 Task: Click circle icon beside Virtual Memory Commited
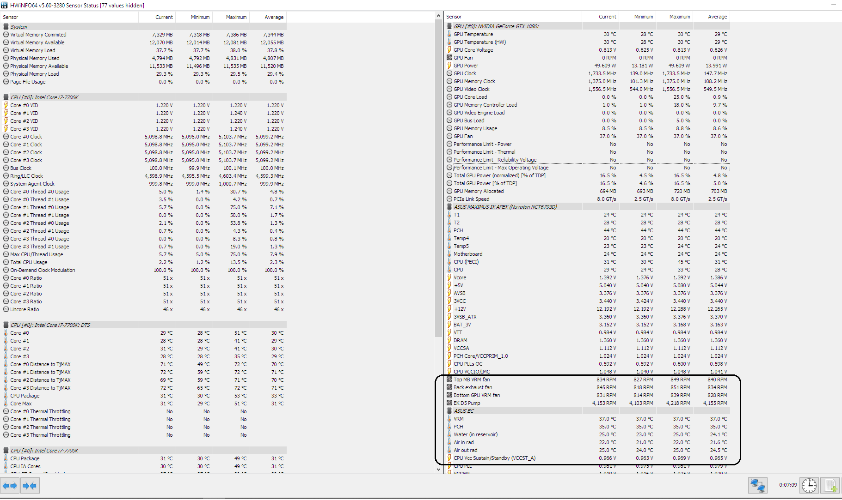tap(6, 35)
